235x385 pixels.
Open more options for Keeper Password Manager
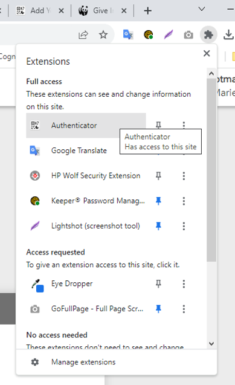[184, 201]
